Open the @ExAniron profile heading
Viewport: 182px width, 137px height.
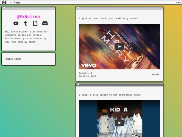click(x=28, y=17)
